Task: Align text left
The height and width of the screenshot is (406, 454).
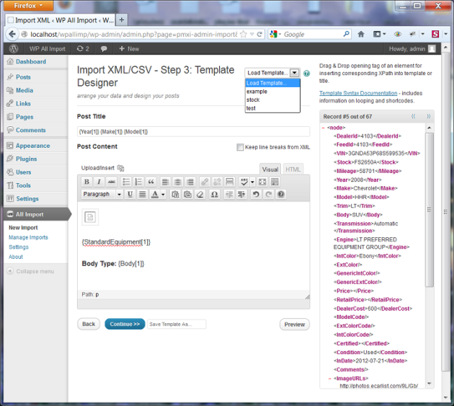Action: [x=165, y=182]
